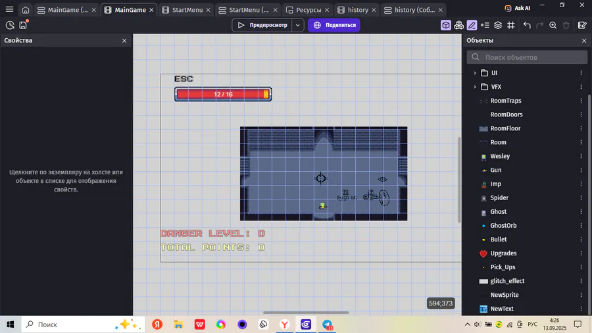Select the Pick_Ups object
Viewport: 592px width, 333px height.
coord(503,267)
